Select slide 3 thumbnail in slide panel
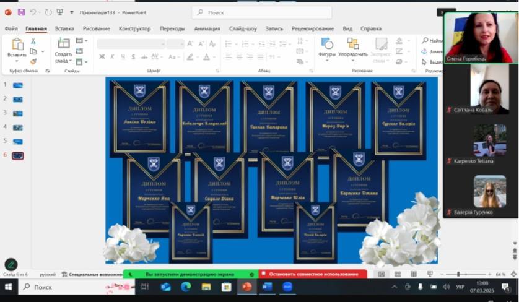This screenshot has height=302, width=519. (18, 113)
